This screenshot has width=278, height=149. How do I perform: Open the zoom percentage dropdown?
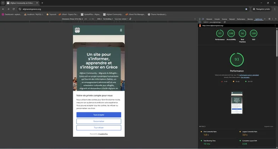pyautogui.click(x=99, y=19)
